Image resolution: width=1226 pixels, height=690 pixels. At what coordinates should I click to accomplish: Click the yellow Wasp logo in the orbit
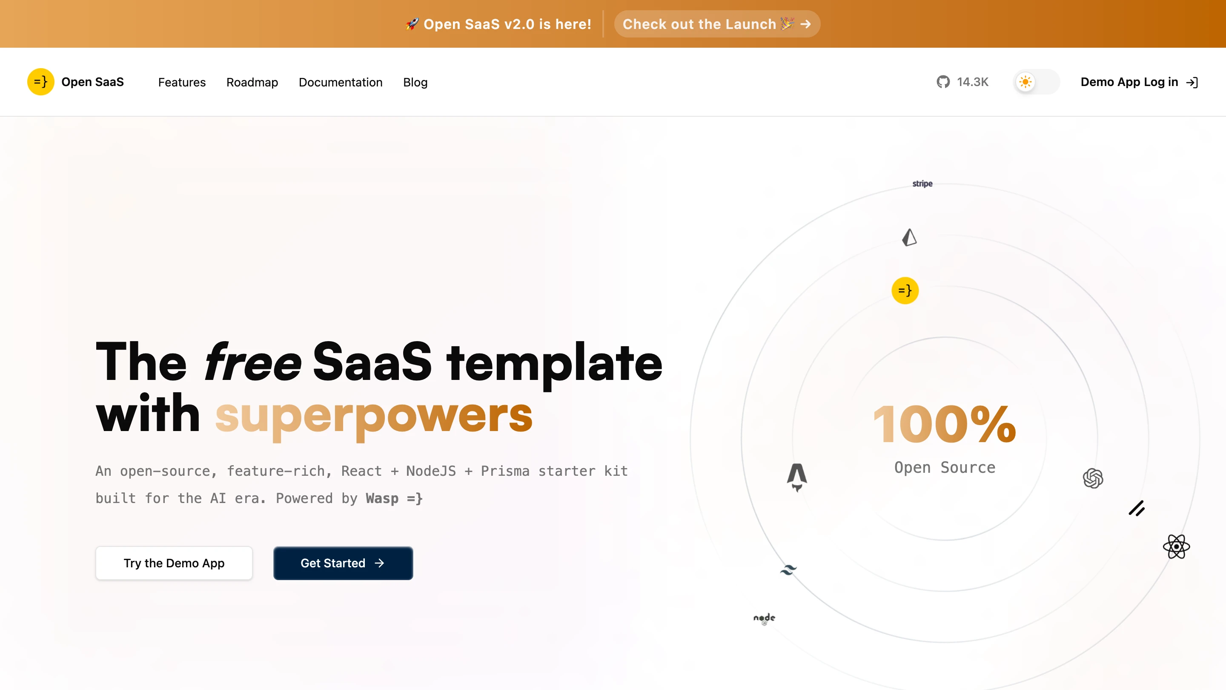point(905,290)
